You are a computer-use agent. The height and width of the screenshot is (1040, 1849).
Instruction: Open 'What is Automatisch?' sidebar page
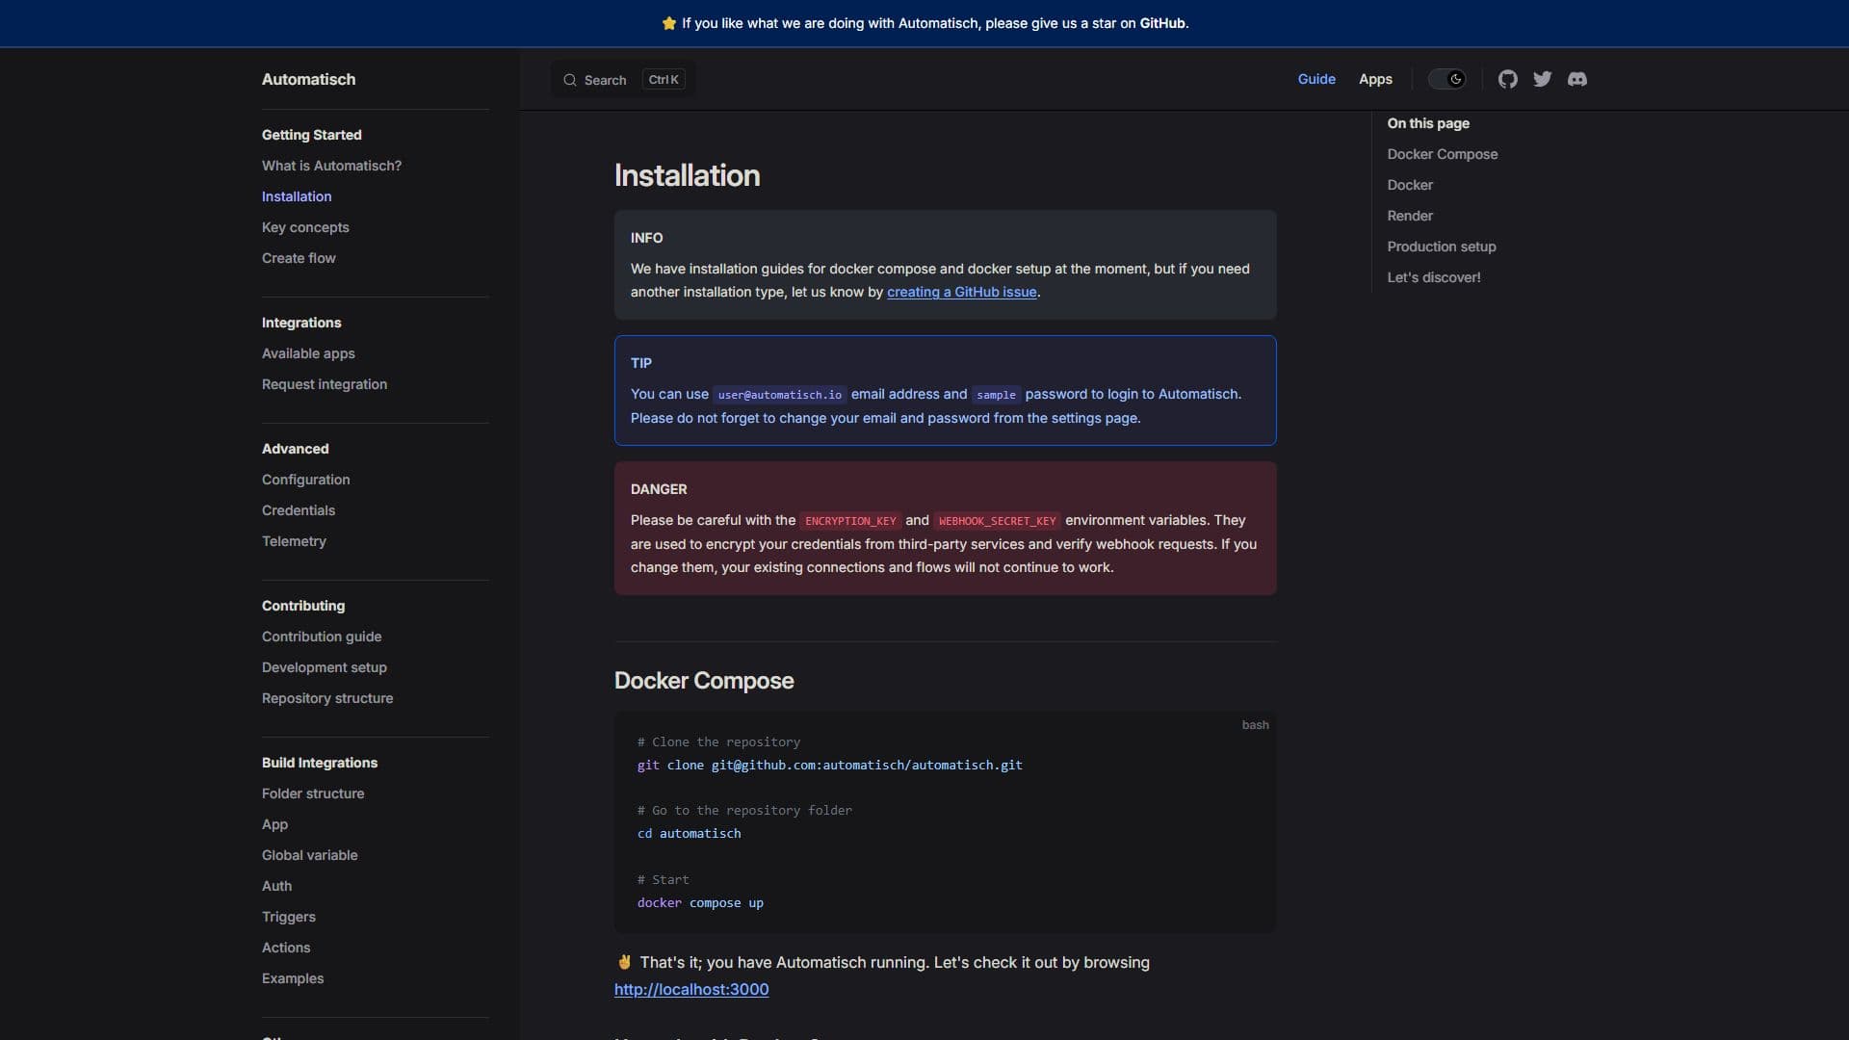coord(331,166)
